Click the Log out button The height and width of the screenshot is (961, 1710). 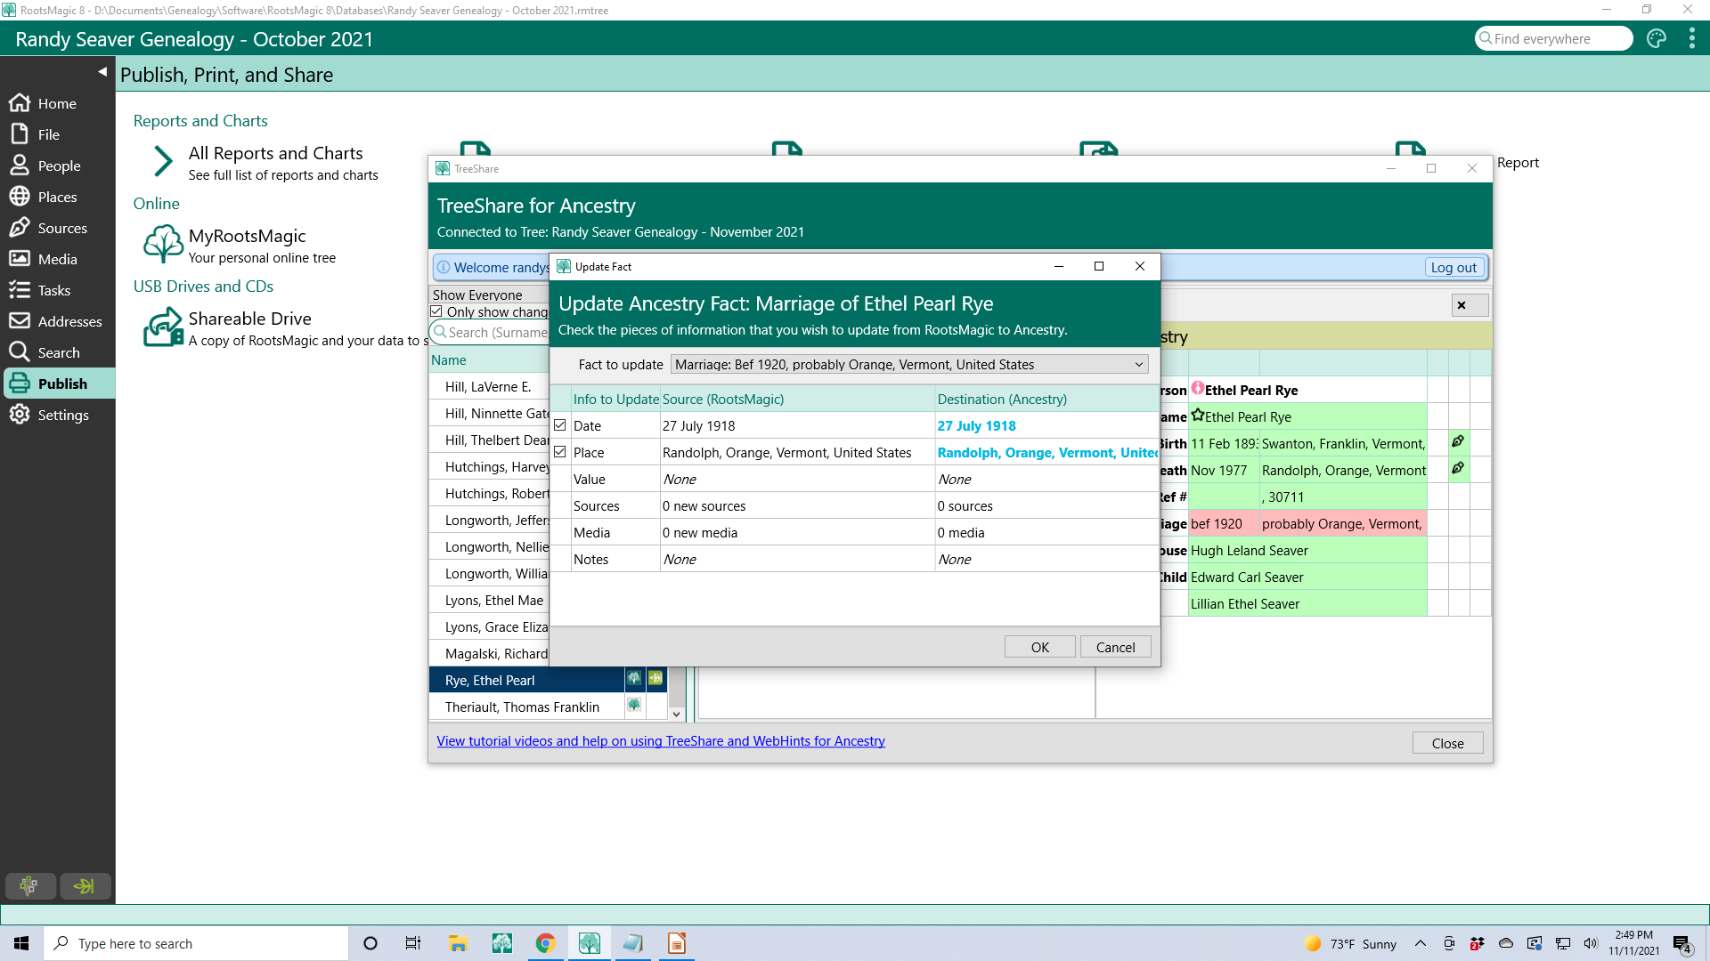pyautogui.click(x=1453, y=267)
